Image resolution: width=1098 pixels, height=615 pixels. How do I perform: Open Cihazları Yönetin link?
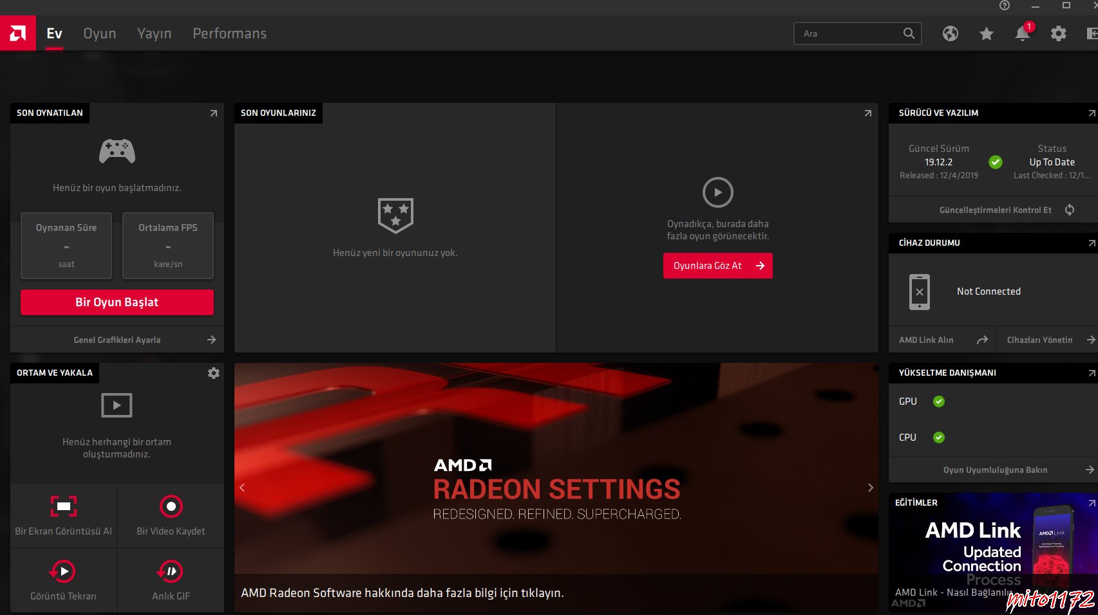pyautogui.click(x=1040, y=340)
